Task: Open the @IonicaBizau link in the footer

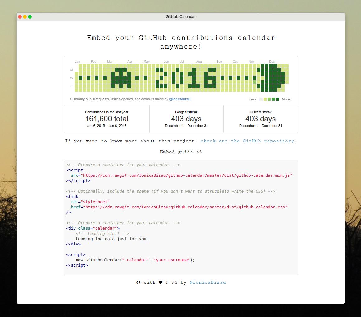Action: tap(207, 282)
